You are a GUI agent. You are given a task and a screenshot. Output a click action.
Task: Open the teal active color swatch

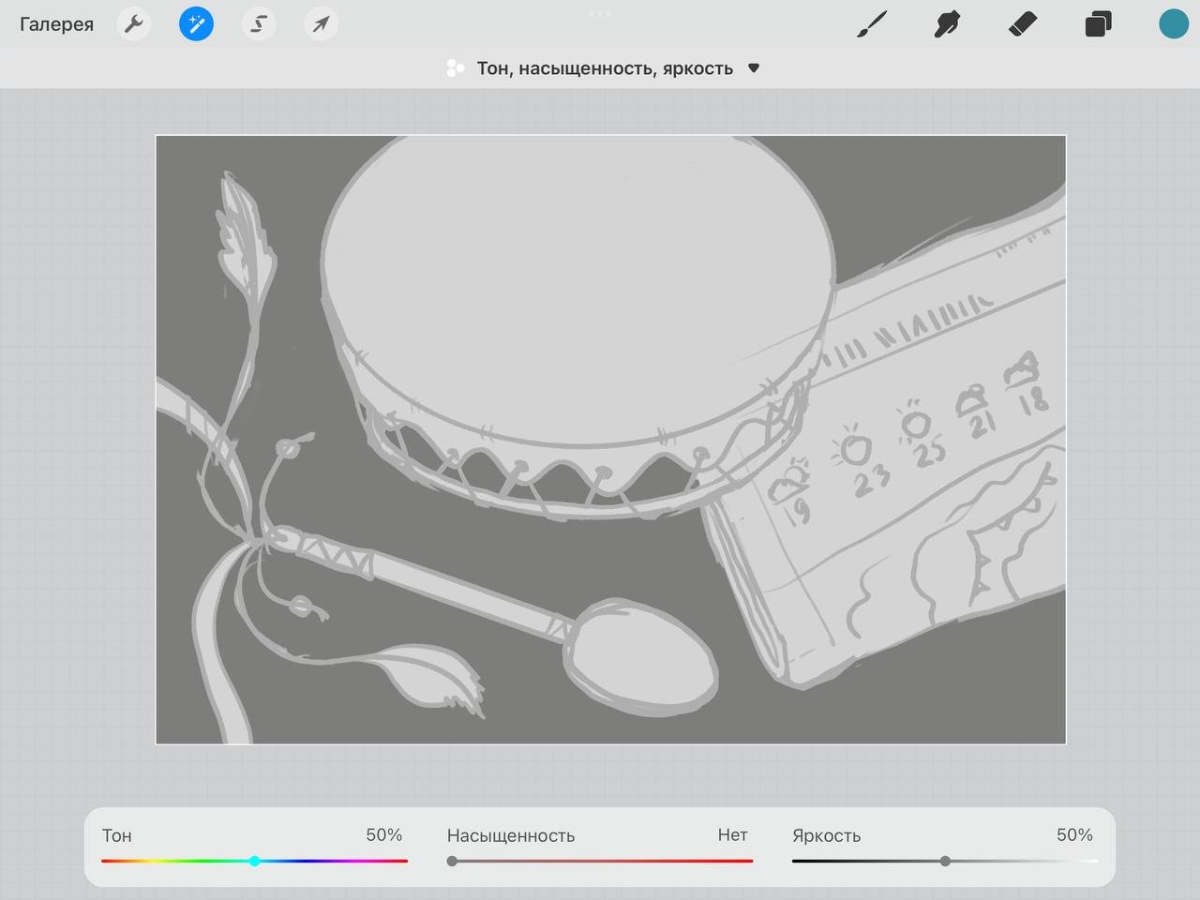click(x=1173, y=24)
